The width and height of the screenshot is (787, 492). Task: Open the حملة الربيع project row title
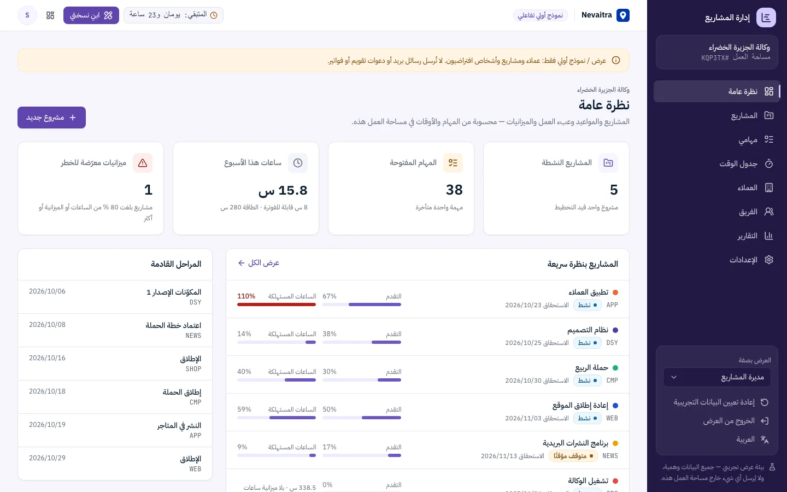(x=592, y=368)
